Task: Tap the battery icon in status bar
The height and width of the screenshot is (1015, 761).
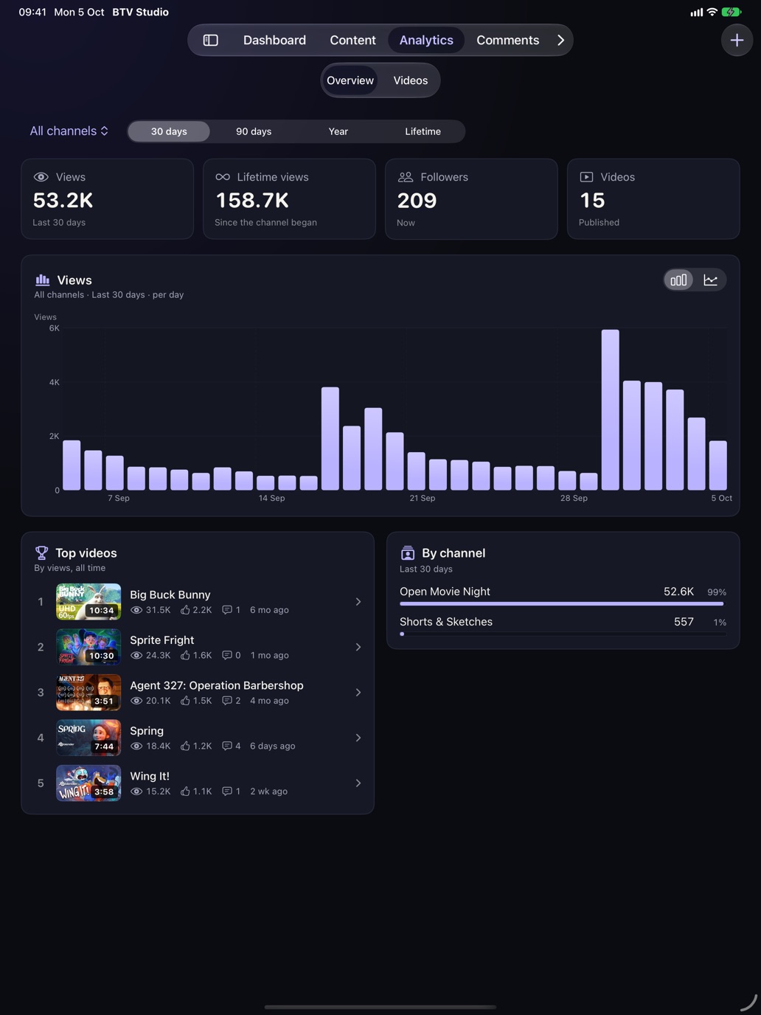Action: click(x=731, y=12)
